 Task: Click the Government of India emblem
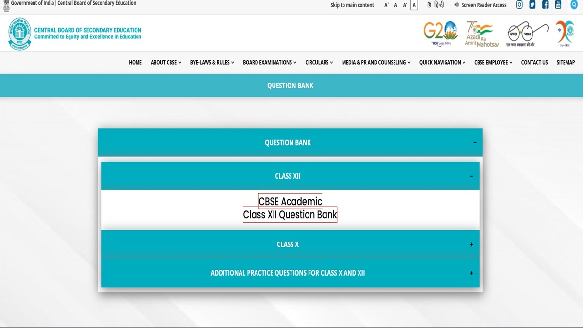[6, 6]
